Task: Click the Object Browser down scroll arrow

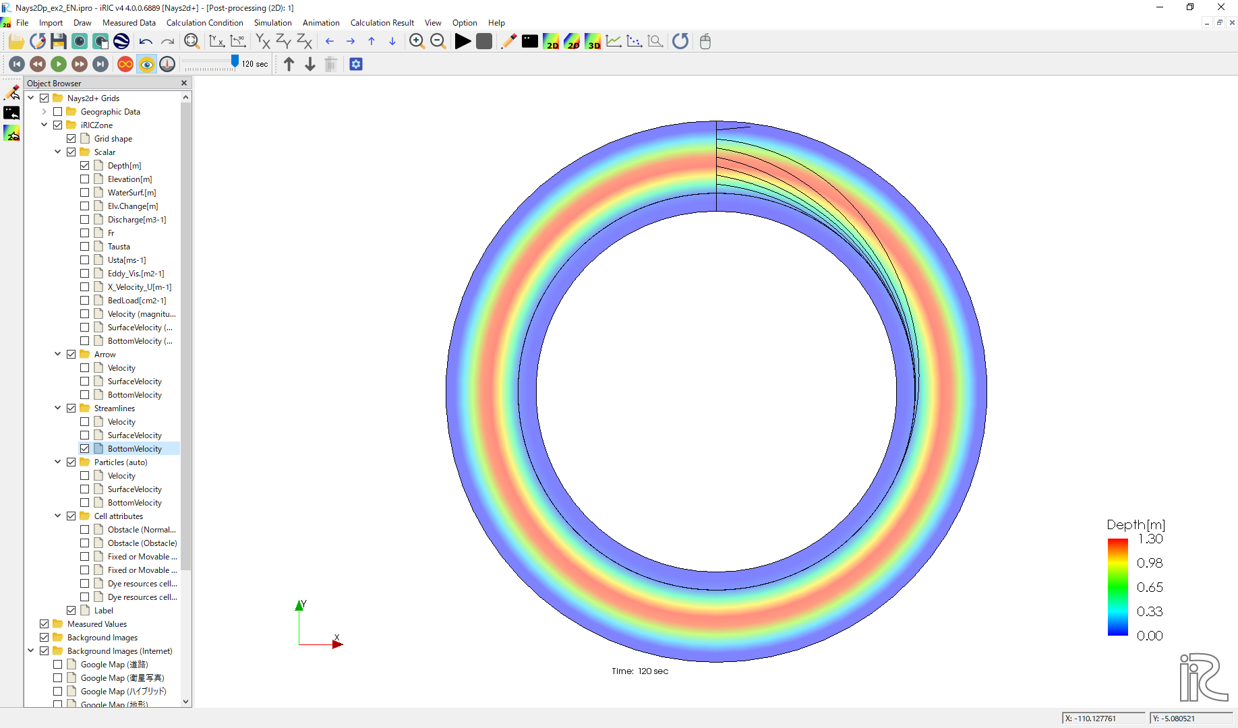Action: 186,702
